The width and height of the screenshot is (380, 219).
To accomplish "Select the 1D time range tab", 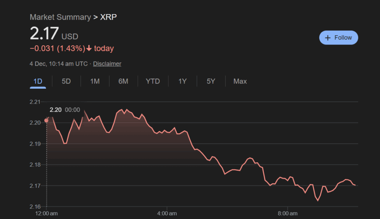I will click(38, 81).
